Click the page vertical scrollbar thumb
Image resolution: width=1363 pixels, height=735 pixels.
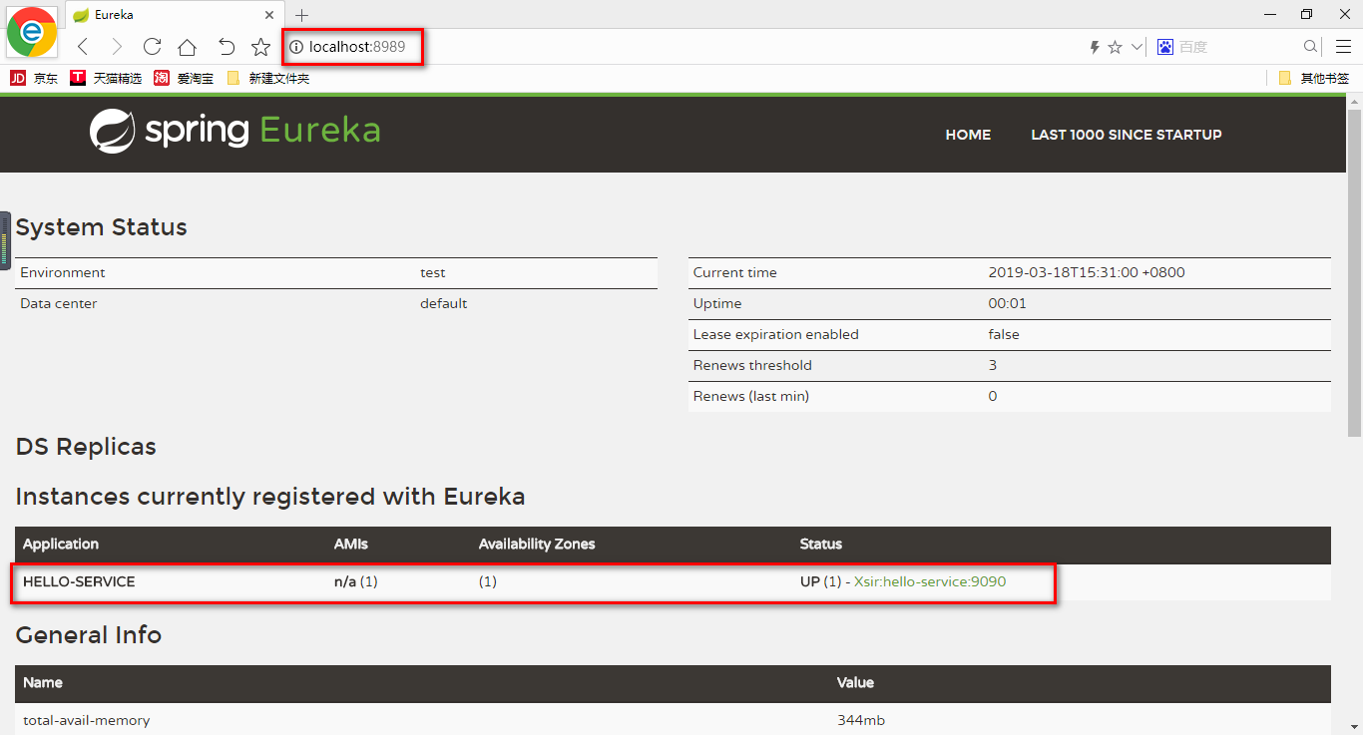click(x=1354, y=273)
